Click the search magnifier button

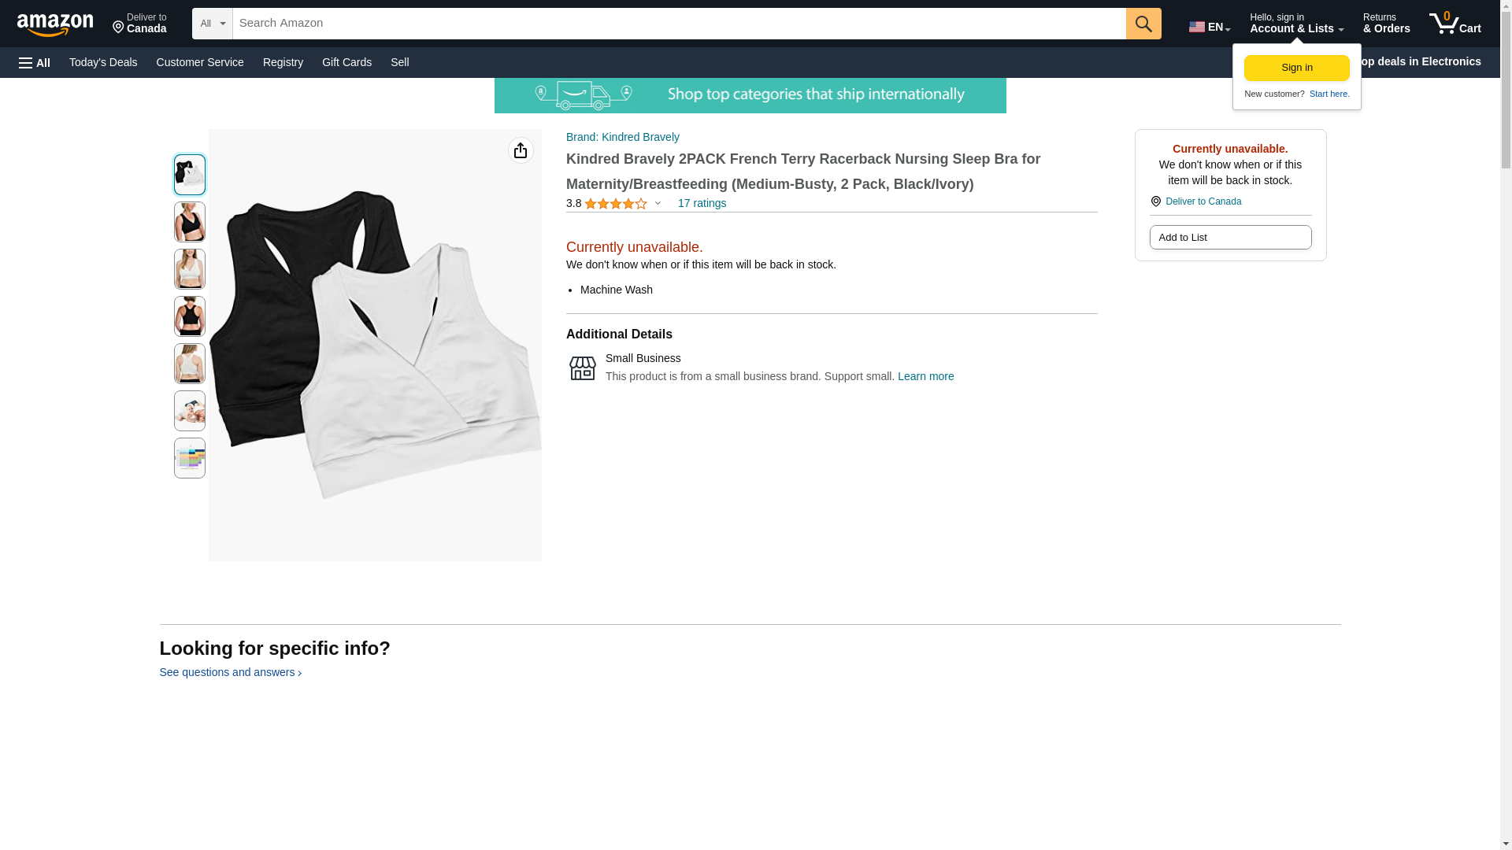tap(1143, 24)
